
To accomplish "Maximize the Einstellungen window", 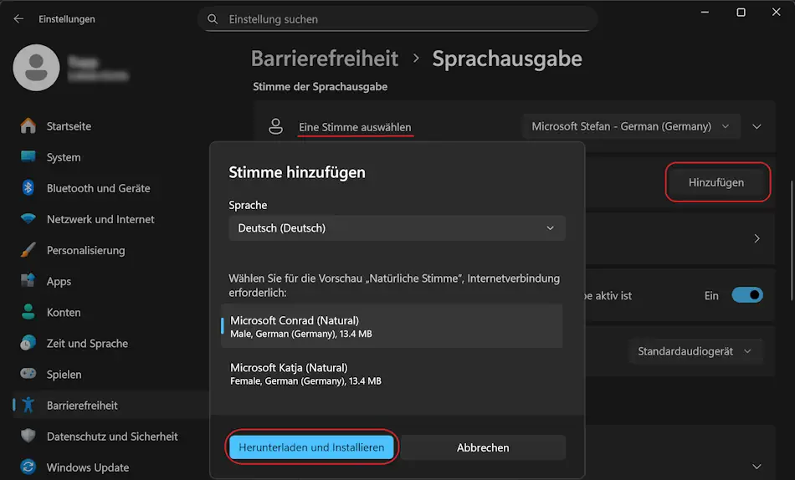I will tap(741, 13).
